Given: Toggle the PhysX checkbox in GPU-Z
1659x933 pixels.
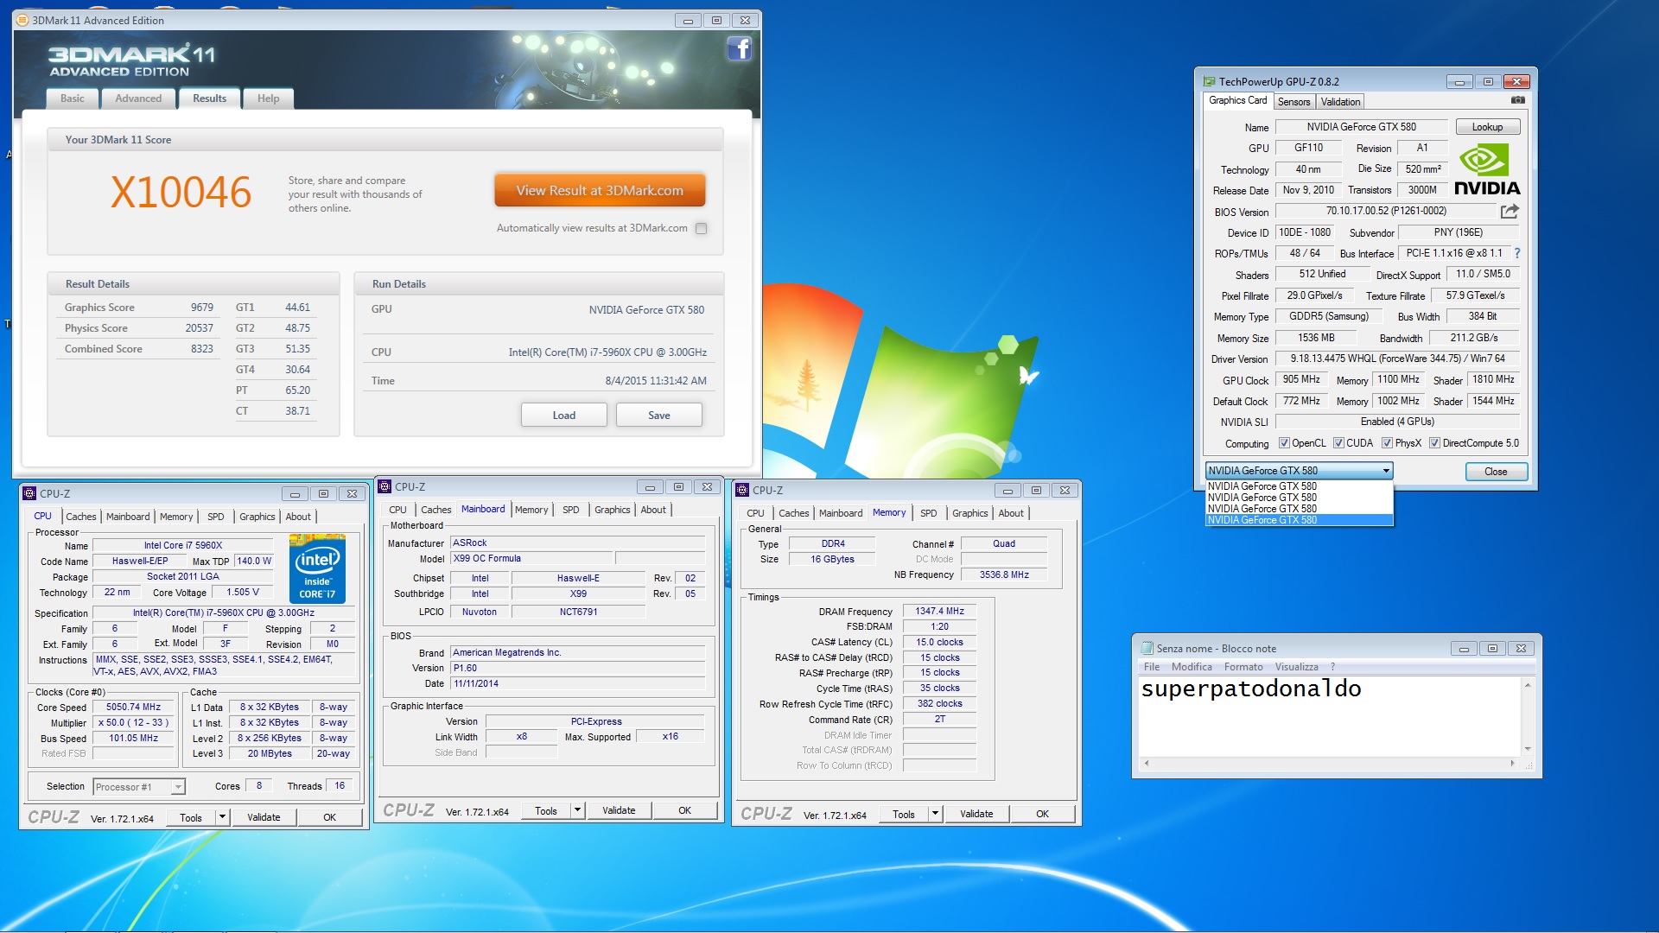Looking at the screenshot, I should [x=1387, y=443].
